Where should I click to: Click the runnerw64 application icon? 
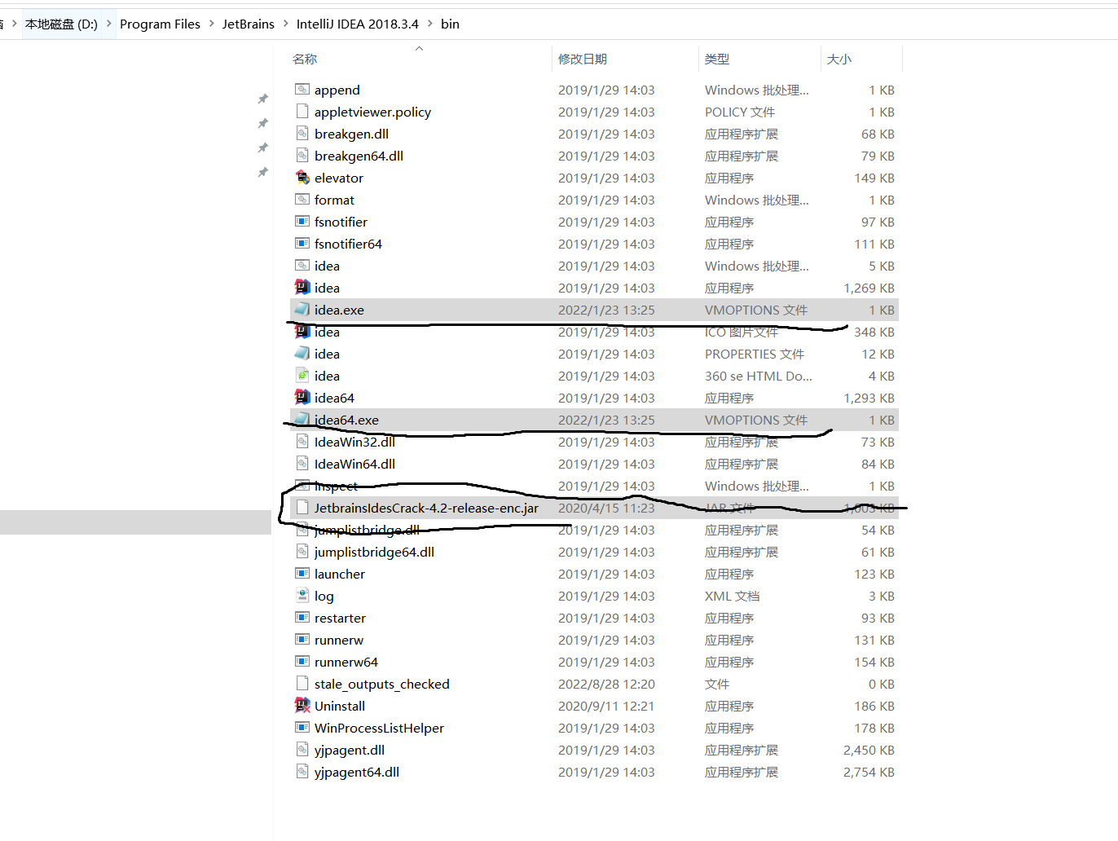point(302,662)
